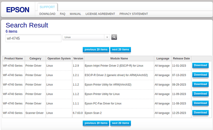
Task: Open the PRIVACY STATEMENT page
Action: [134, 14]
